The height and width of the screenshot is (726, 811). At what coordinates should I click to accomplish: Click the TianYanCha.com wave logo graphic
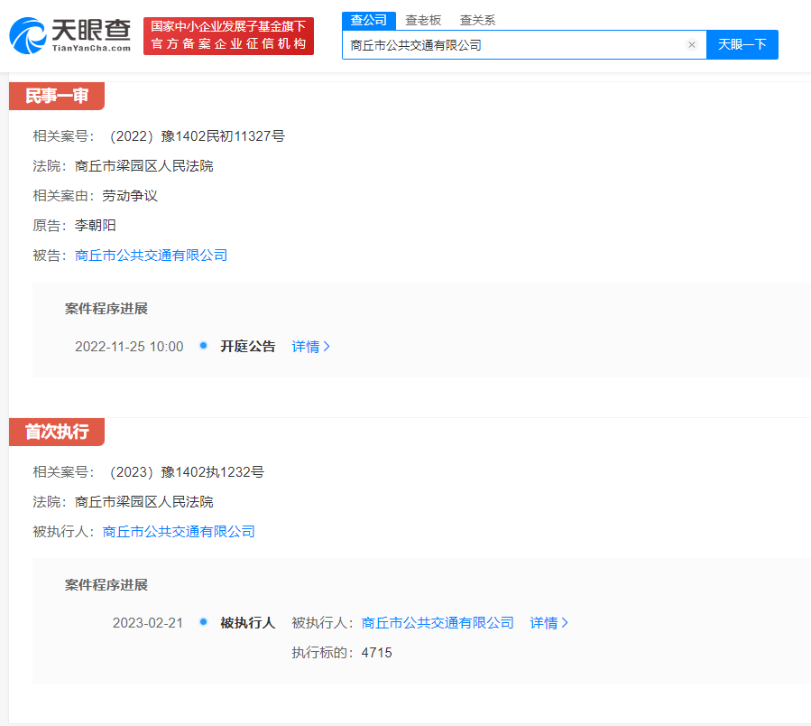tap(29, 34)
